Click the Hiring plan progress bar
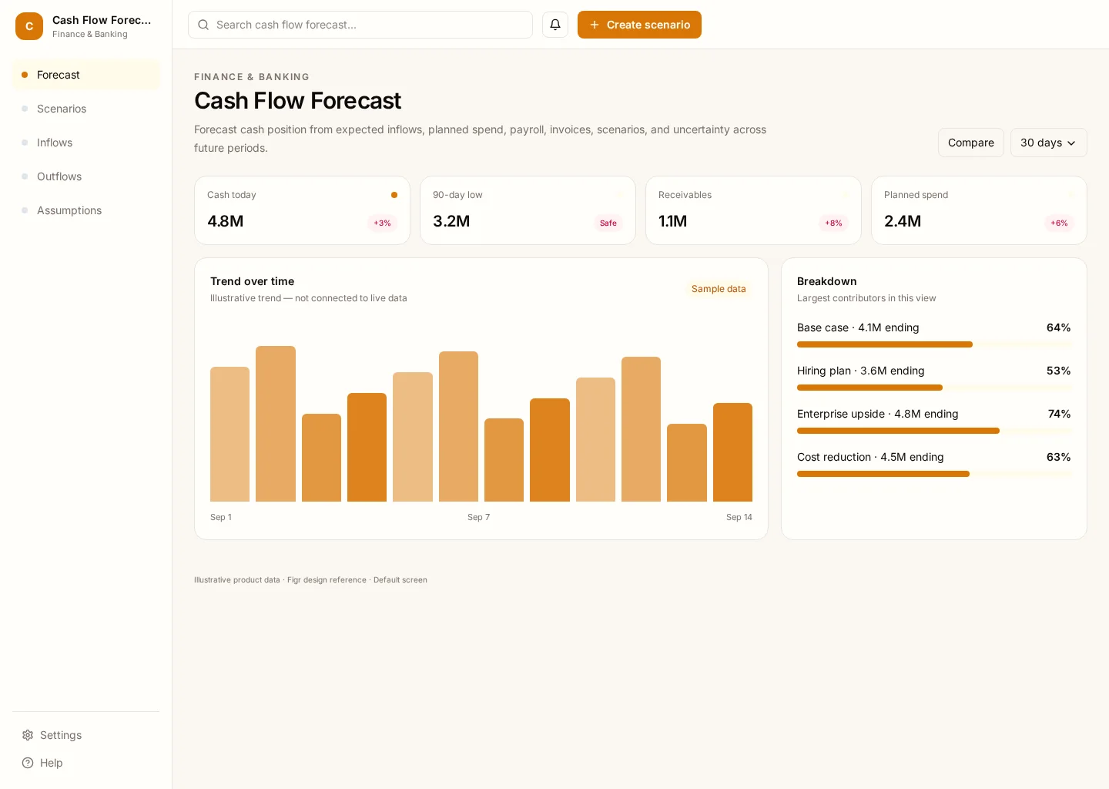This screenshot has width=1109, height=789. pos(934,388)
